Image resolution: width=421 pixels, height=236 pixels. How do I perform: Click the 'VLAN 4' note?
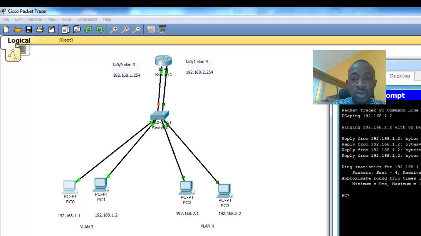(207, 226)
